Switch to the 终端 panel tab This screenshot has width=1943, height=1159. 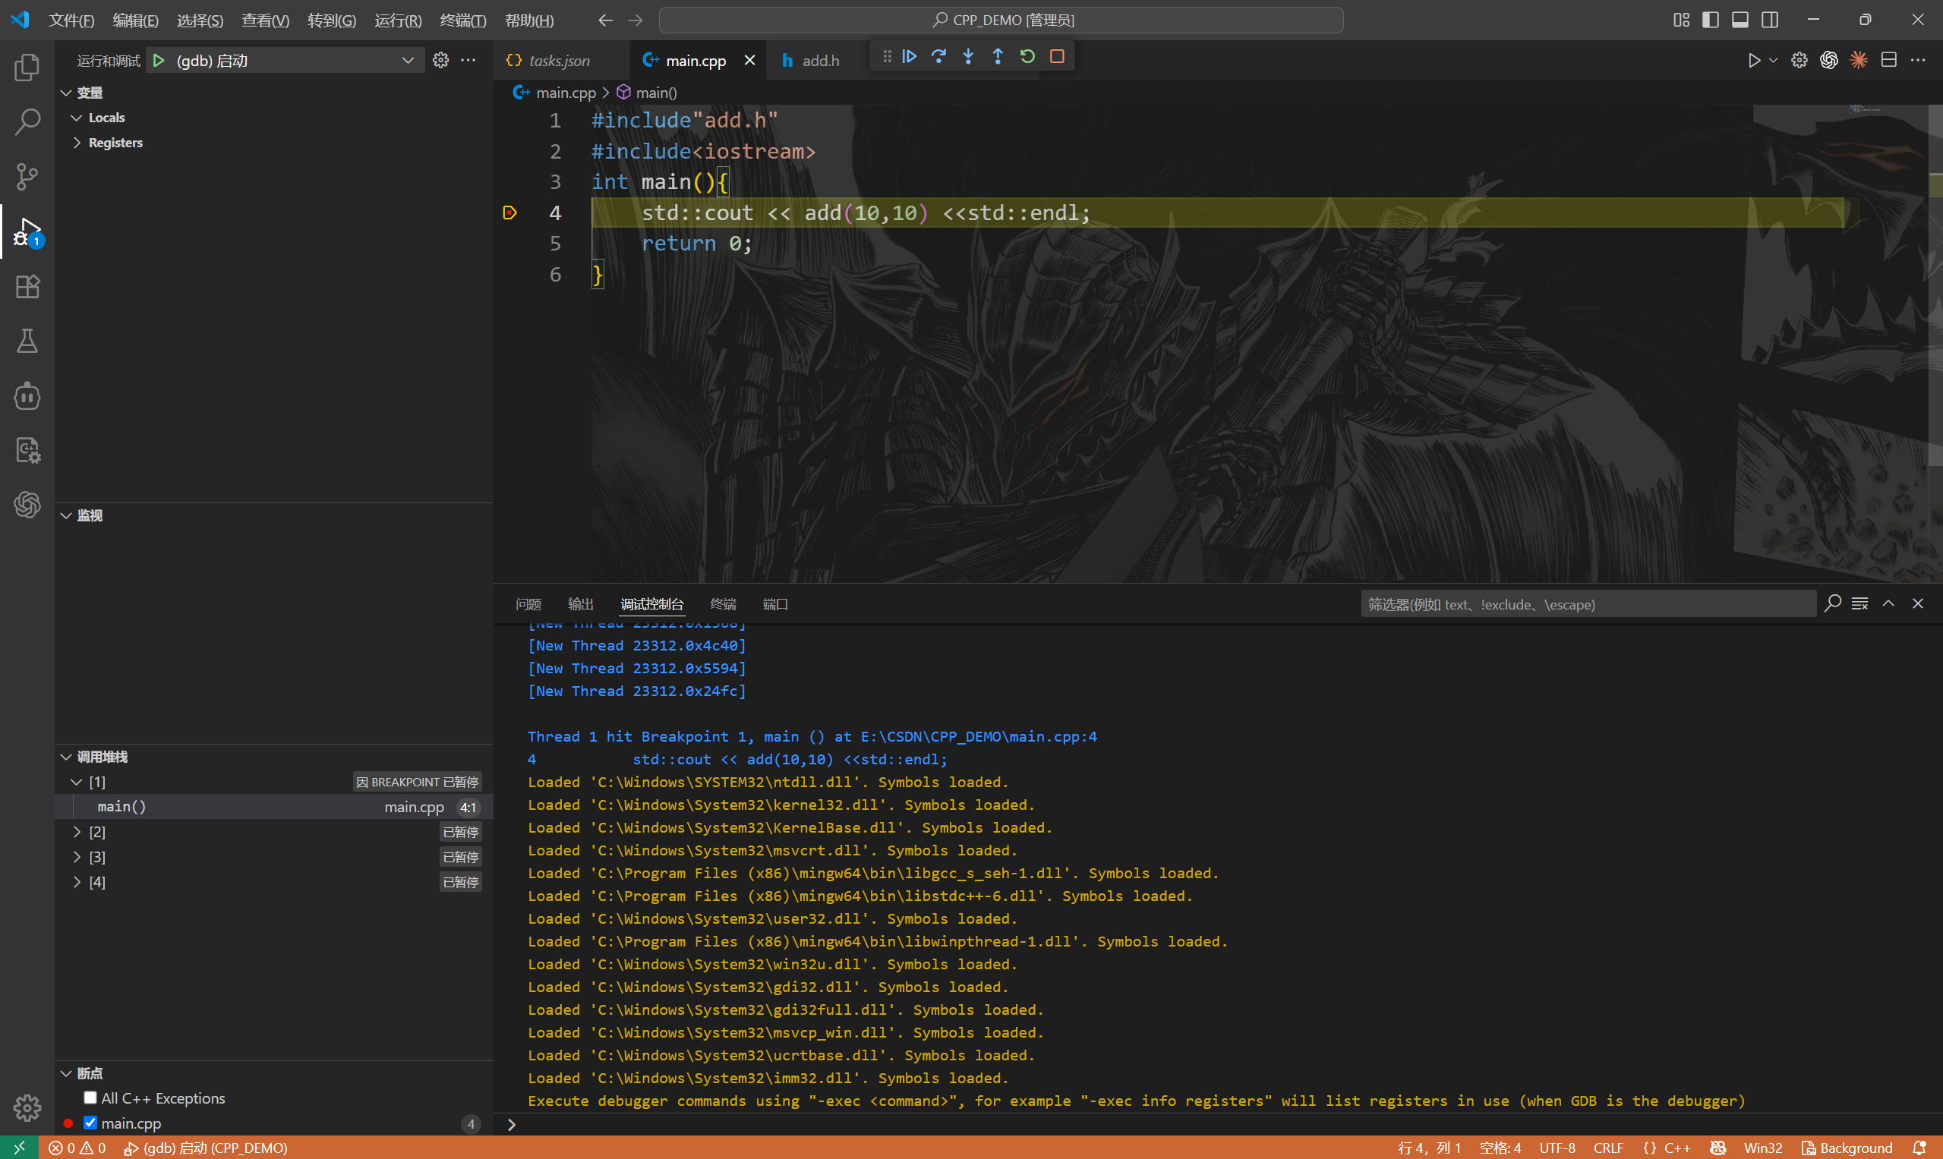pos(723,603)
